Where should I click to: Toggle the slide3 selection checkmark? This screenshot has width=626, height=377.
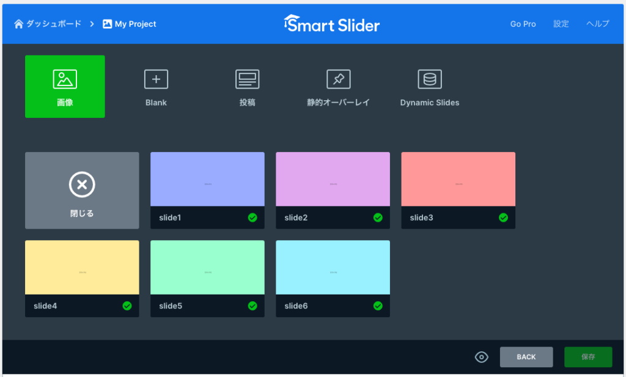(x=503, y=218)
